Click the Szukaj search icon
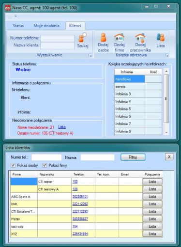181x247 pixels. coord(83,38)
